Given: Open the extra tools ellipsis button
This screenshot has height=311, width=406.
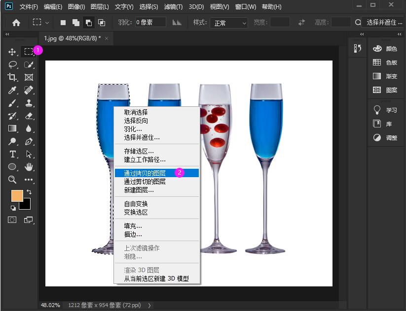Looking at the screenshot, I should point(29,180).
